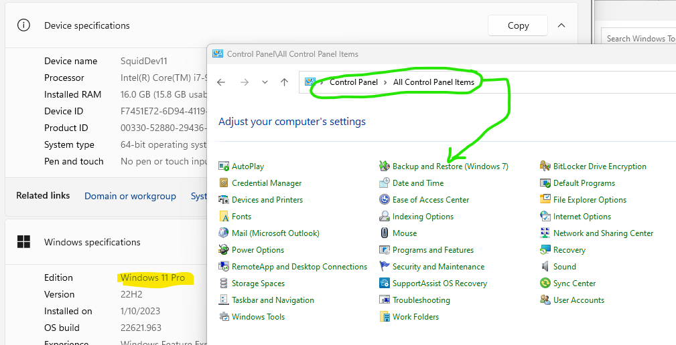Click the Troubleshooting icon

[x=385, y=300]
